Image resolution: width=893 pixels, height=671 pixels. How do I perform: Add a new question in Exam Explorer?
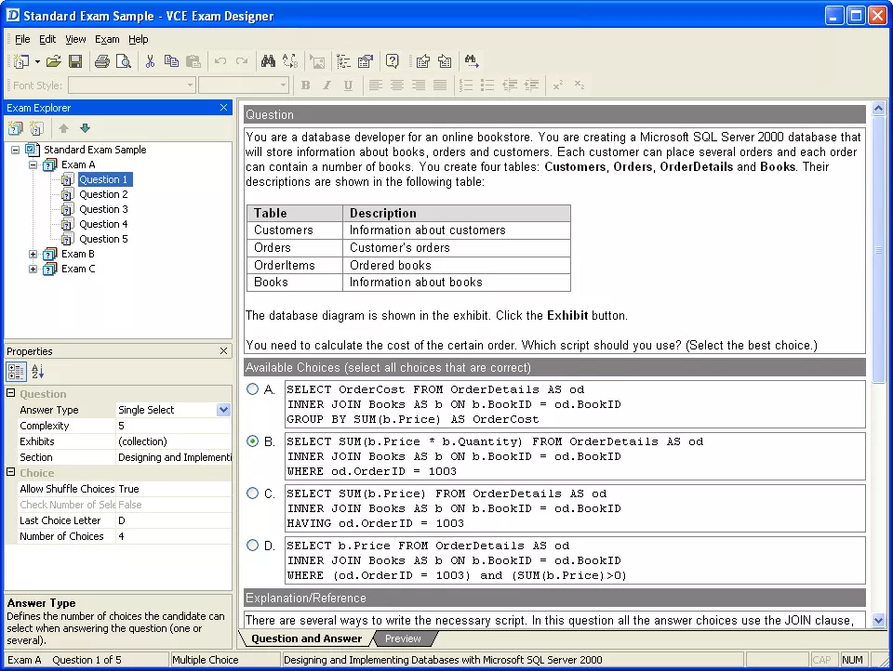34,127
